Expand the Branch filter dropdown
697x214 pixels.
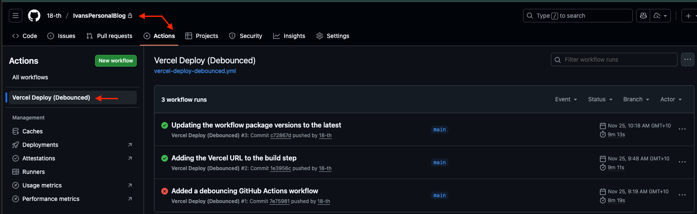(x=636, y=99)
